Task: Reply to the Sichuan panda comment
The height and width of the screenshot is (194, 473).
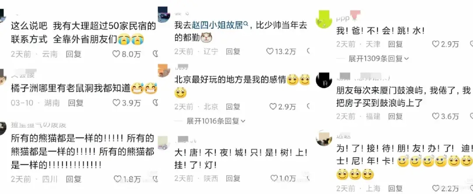Action: click(74, 179)
